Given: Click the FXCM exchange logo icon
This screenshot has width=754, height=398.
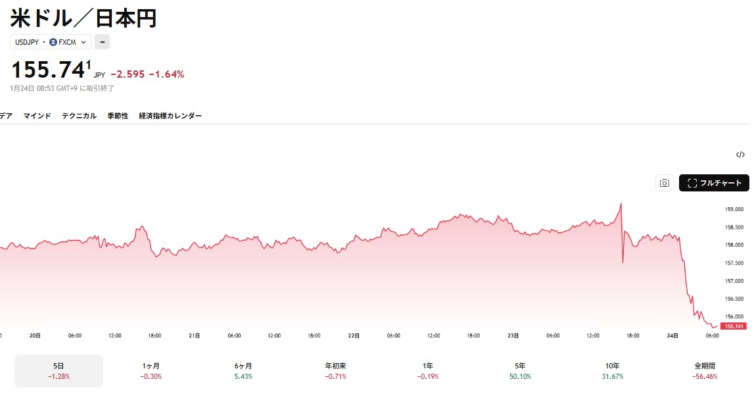Looking at the screenshot, I should click(53, 42).
